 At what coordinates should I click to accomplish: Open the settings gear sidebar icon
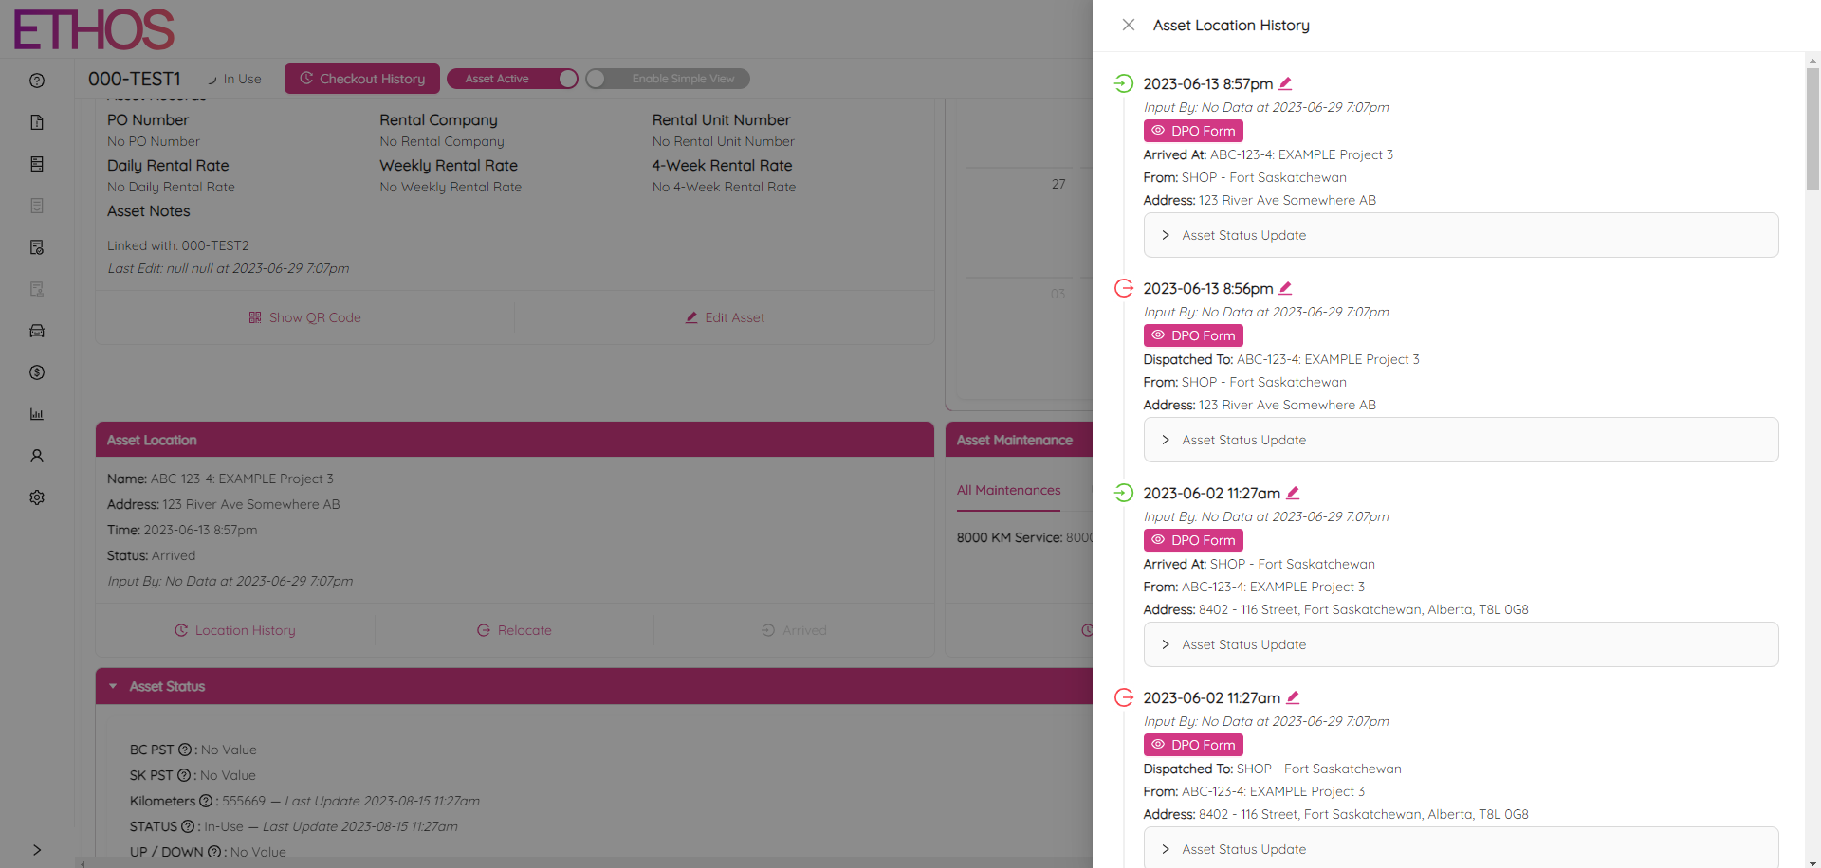click(37, 497)
